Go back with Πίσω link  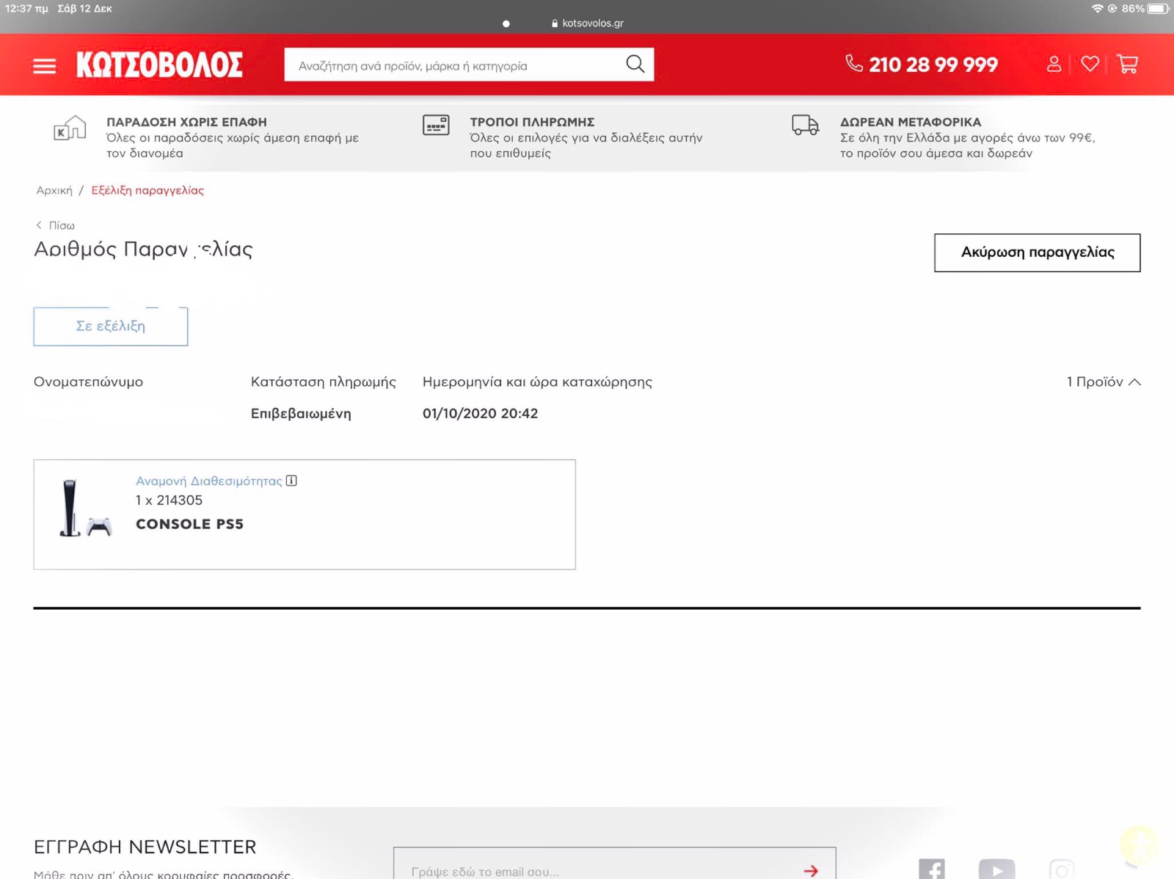click(56, 225)
